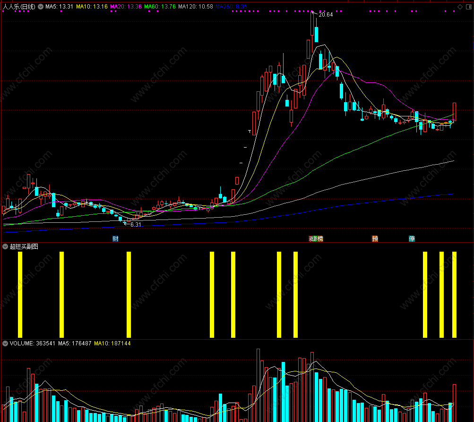This screenshot has width=474, height=422.
Task: Click the volume MA5: 176487 label
Action: click(x=75, y=343)
